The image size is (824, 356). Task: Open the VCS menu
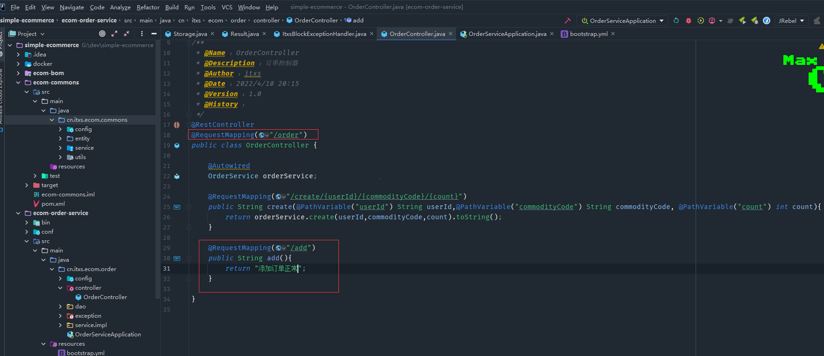tap(227, 7)
